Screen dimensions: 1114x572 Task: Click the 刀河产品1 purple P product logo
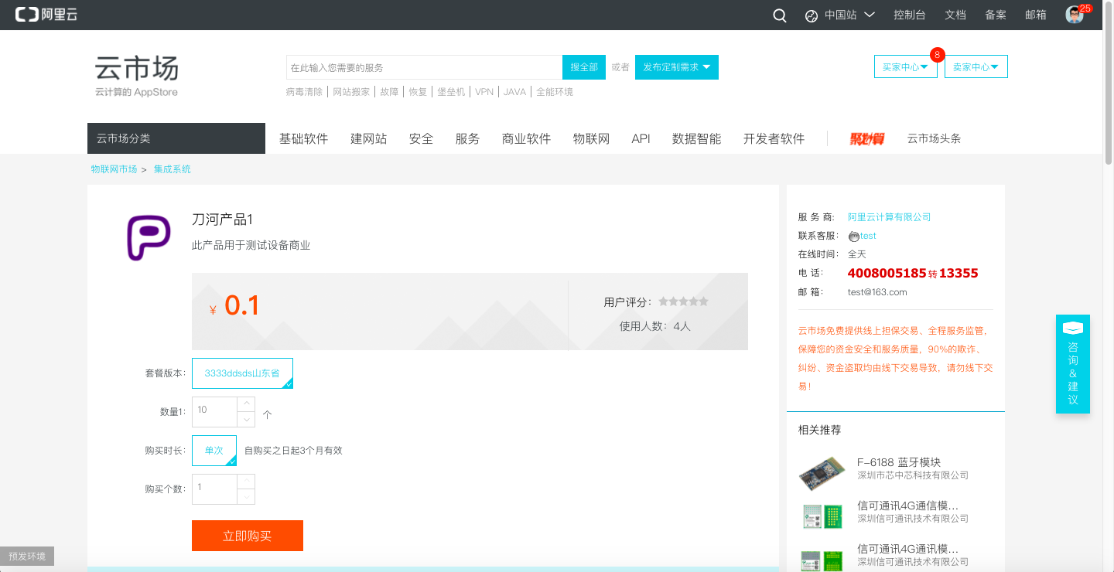[x=149, y=238]
